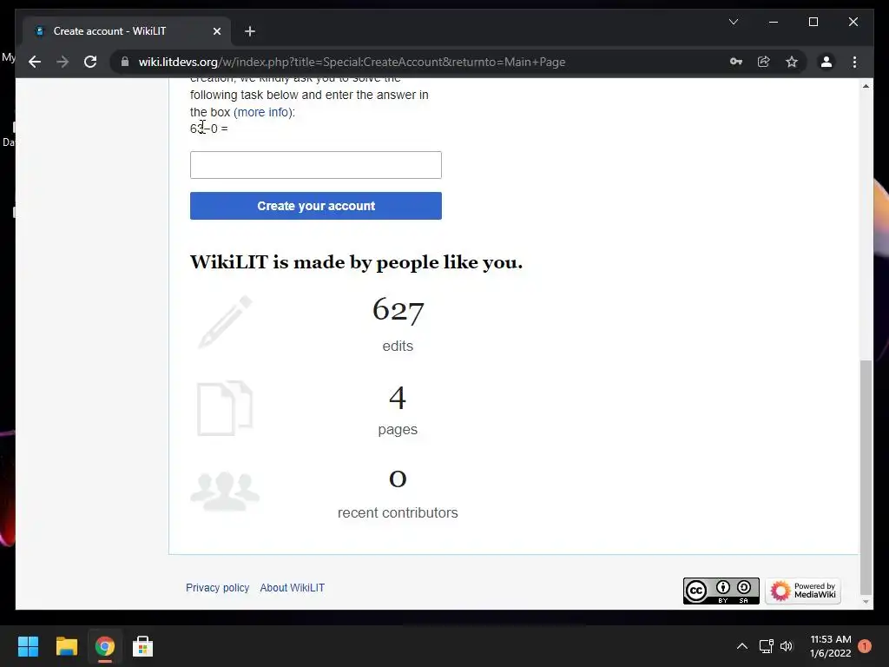Open network status tray icon
Screen dimensions: 889x667
[x=766, y=646]
